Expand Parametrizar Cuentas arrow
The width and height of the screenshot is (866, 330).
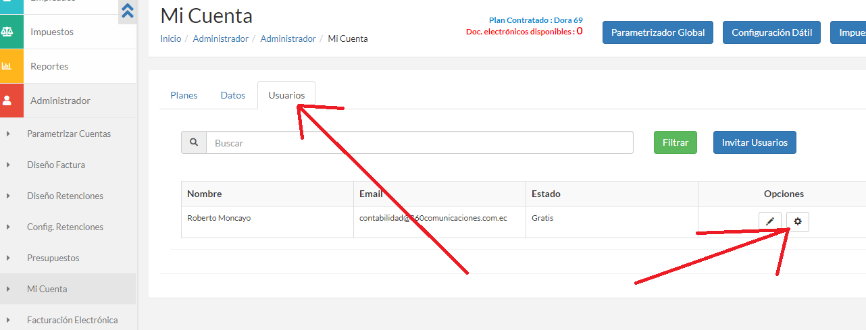click(8, 134)
